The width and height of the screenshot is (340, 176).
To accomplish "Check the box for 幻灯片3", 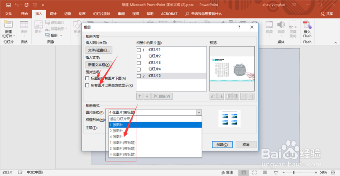I will tap(139, 63).
